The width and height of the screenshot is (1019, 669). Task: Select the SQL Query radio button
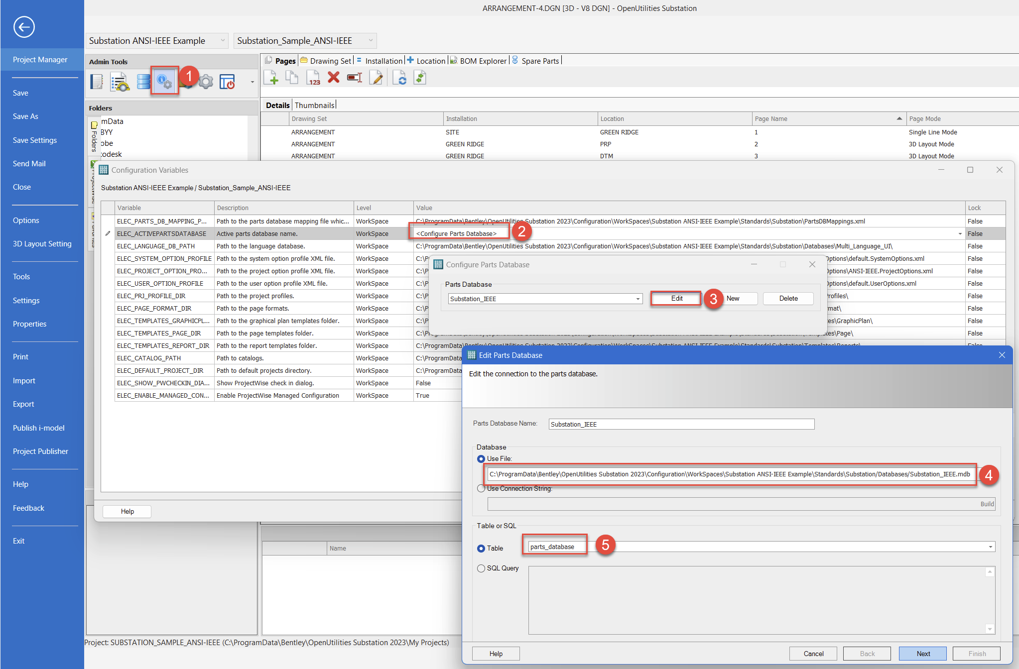(481, 568)
